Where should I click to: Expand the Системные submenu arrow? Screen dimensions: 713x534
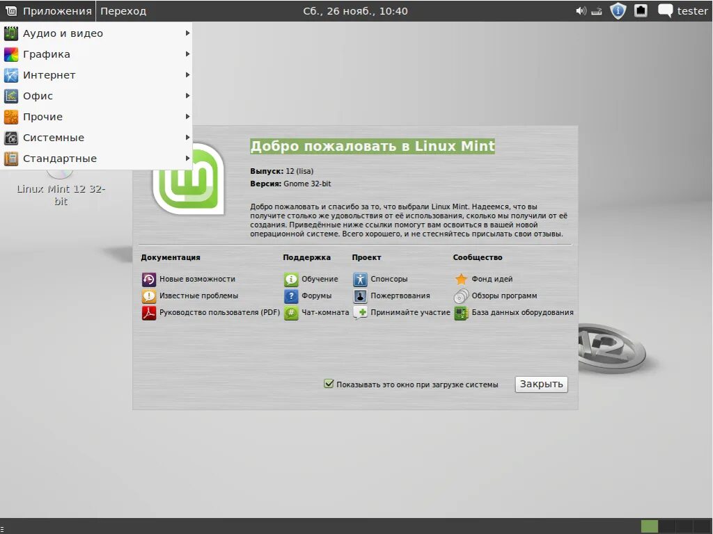click(187, 138)
